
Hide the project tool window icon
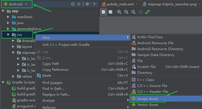(x=95, y=4)
